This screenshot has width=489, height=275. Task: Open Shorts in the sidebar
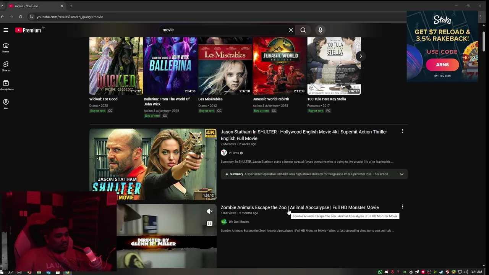tap(6, 66)
